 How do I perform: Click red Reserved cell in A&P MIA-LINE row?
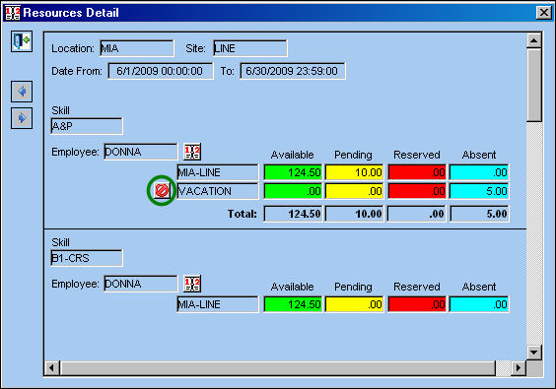(x=417, y=172)
